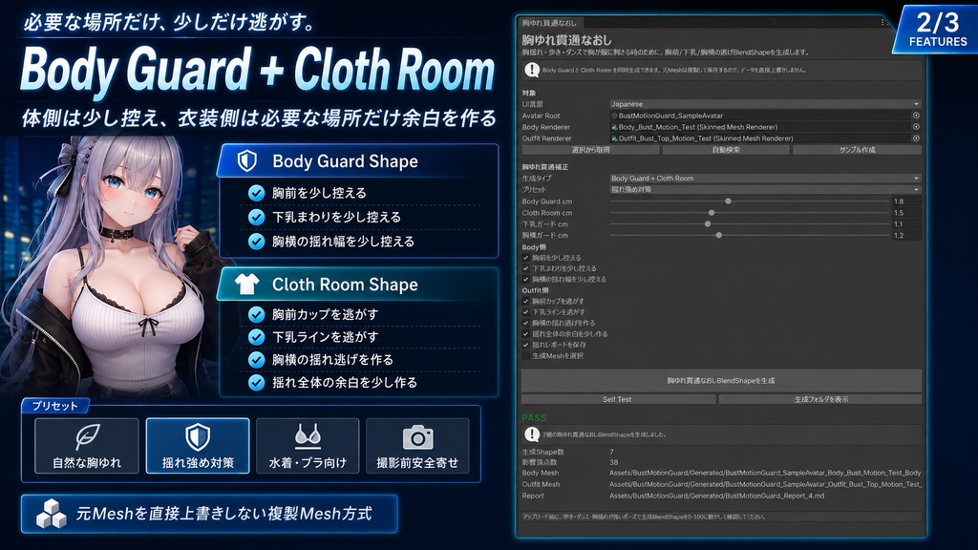Click the 胸横ガード cm value field 1.2
Screen dimensions: 978x550
[906, 235]
